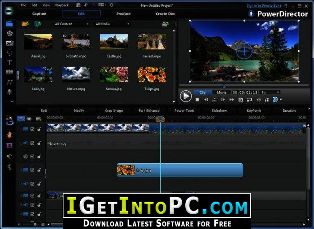Click the Stop playback button
The width and height of the screenshot is (314, 229).
(197, 100)
